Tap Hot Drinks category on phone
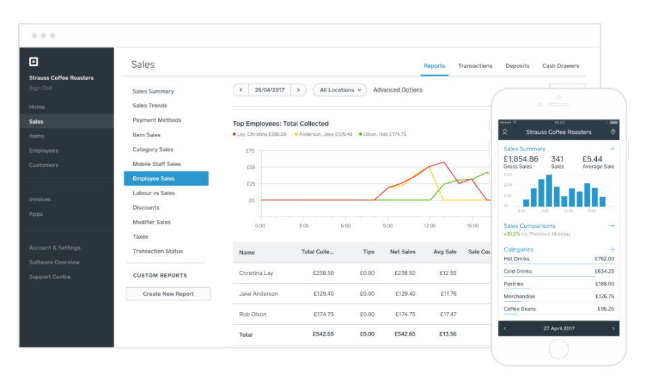 click(559, 259)
